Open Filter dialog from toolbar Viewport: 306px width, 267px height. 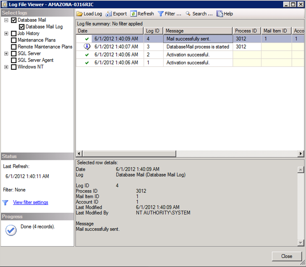[x=170, y=14]
